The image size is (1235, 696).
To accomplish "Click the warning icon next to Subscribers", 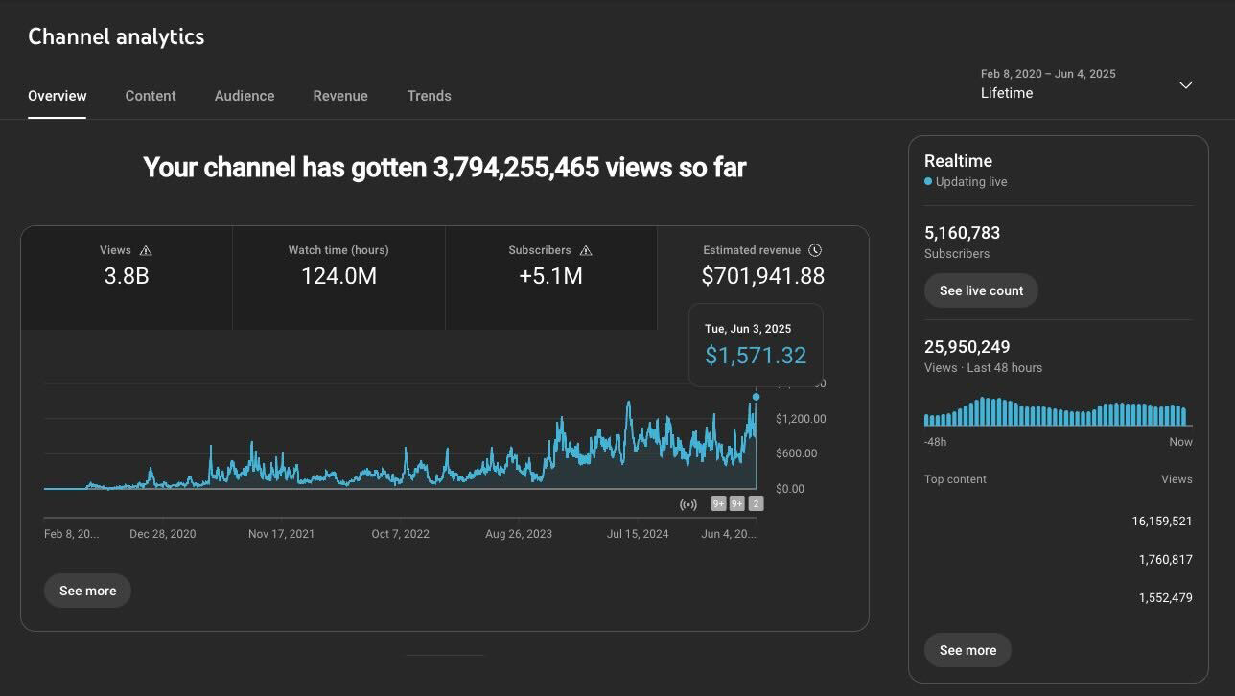I will click(586, 250).
